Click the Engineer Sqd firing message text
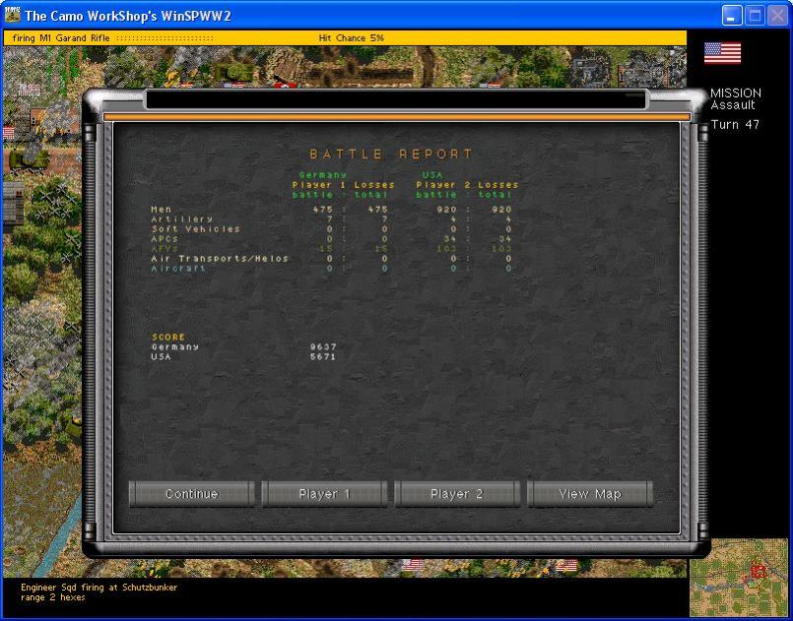793x621 pixels. (99, 587)
